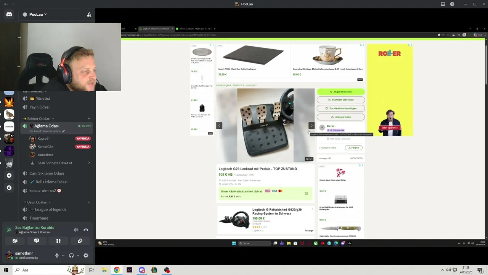Open the phoenix flame server icon

click(x=9, y=102)
